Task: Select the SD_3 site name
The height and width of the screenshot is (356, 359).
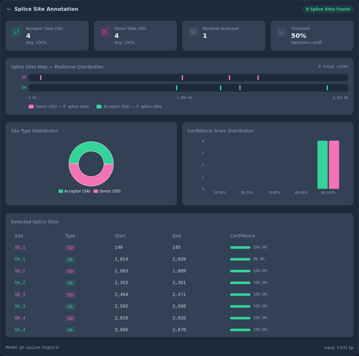Action: [x=20, y=295]
